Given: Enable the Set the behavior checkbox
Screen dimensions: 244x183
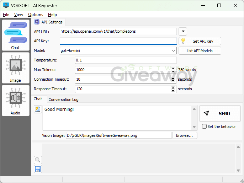Looking at the screenshot, I should pyautogui.click(x=204, y=126).
